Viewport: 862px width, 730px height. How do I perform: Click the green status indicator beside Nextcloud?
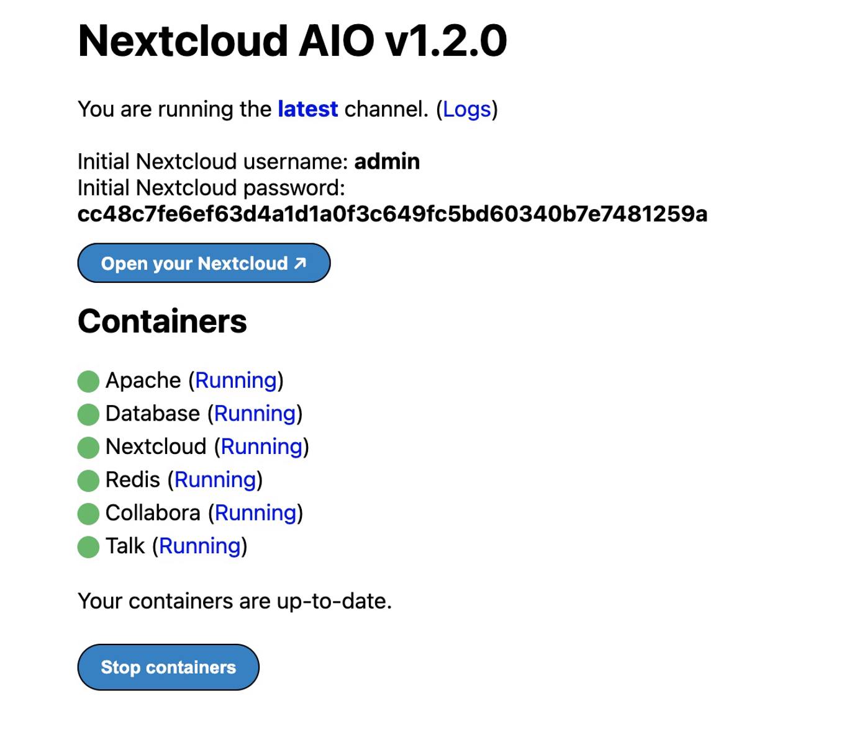coord(87,447)
